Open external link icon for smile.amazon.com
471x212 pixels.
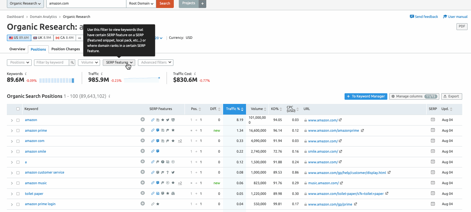(x=341, y=151)
